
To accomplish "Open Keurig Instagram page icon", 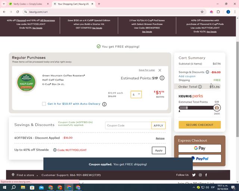I will (x=200, y=175).
